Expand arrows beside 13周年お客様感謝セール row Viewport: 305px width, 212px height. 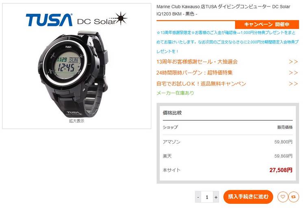[293, 62]
